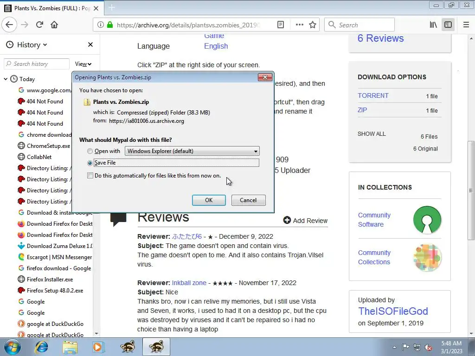
Task: Bookmark this page with the star icon
Action: point(313,25)
